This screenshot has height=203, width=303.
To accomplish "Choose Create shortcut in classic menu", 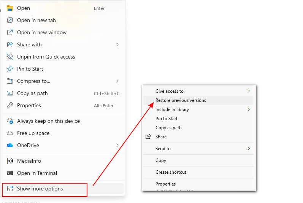I will tap(171, 172).
